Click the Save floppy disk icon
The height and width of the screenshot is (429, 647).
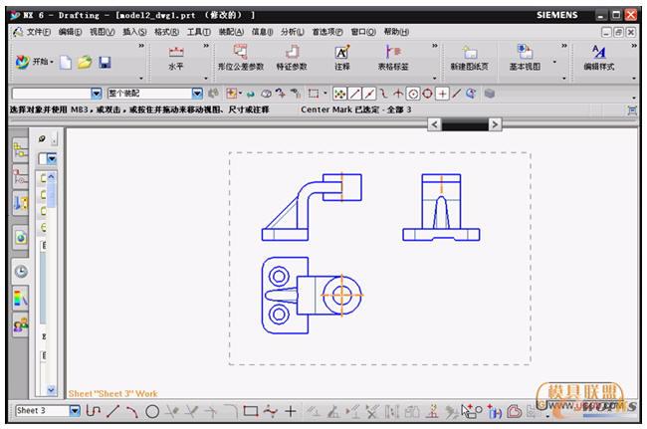click(x=105, y=62)
